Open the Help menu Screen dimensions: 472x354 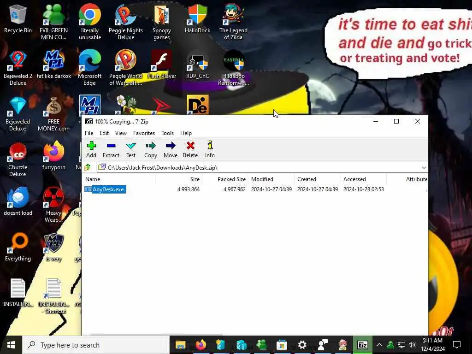coord(186,133)
